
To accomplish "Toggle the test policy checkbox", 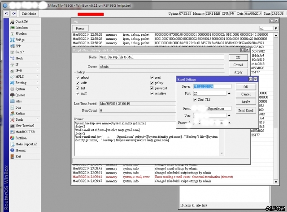I will pos(78,88).
